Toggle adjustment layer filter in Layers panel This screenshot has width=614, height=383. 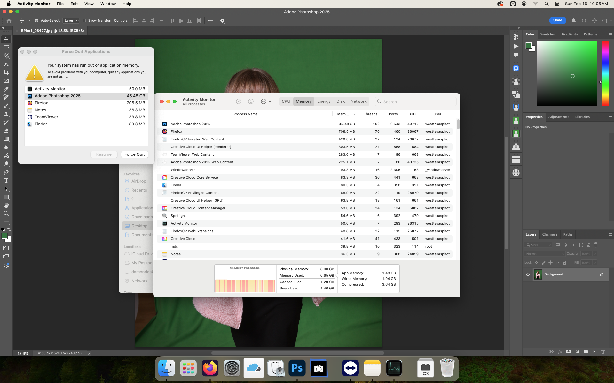565,245
